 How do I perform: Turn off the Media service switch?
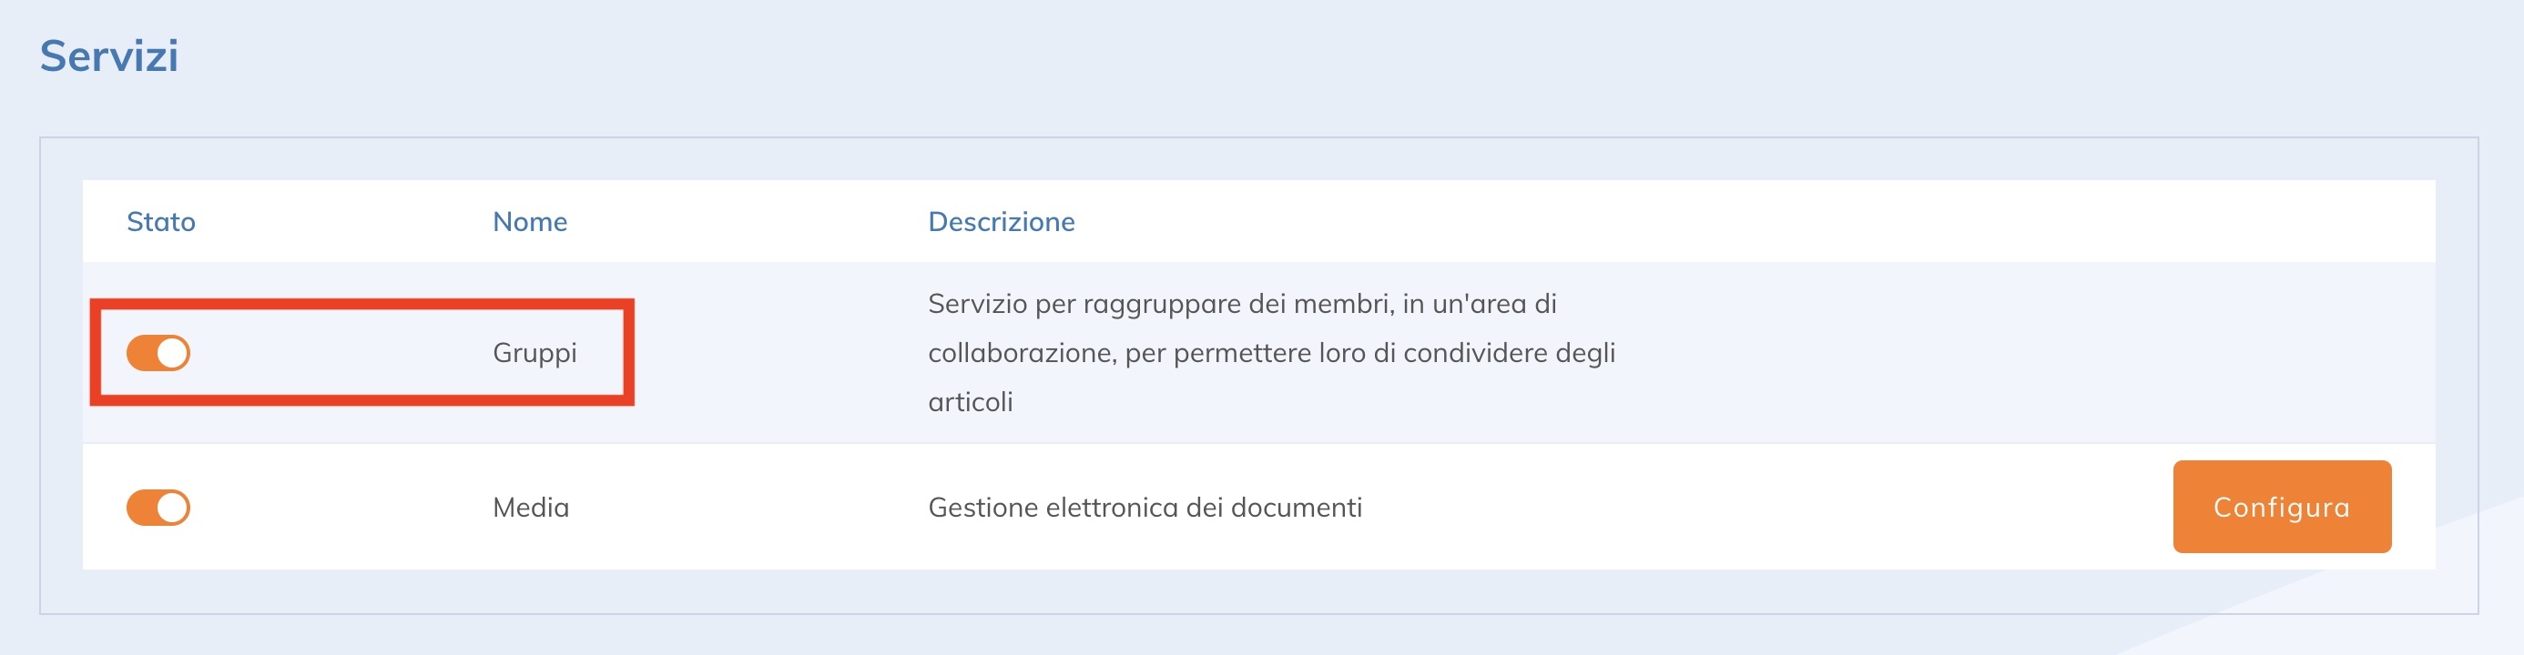tap(158, 507)
